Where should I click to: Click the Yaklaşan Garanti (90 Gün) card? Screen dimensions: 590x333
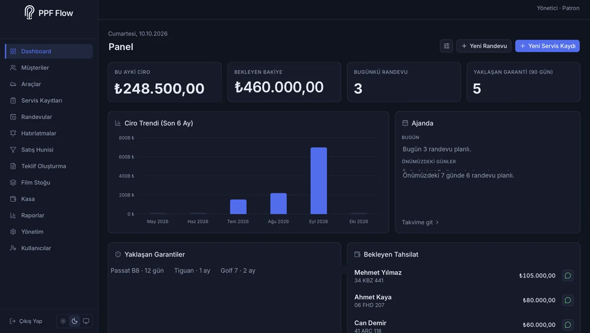(x=524, y=82)
